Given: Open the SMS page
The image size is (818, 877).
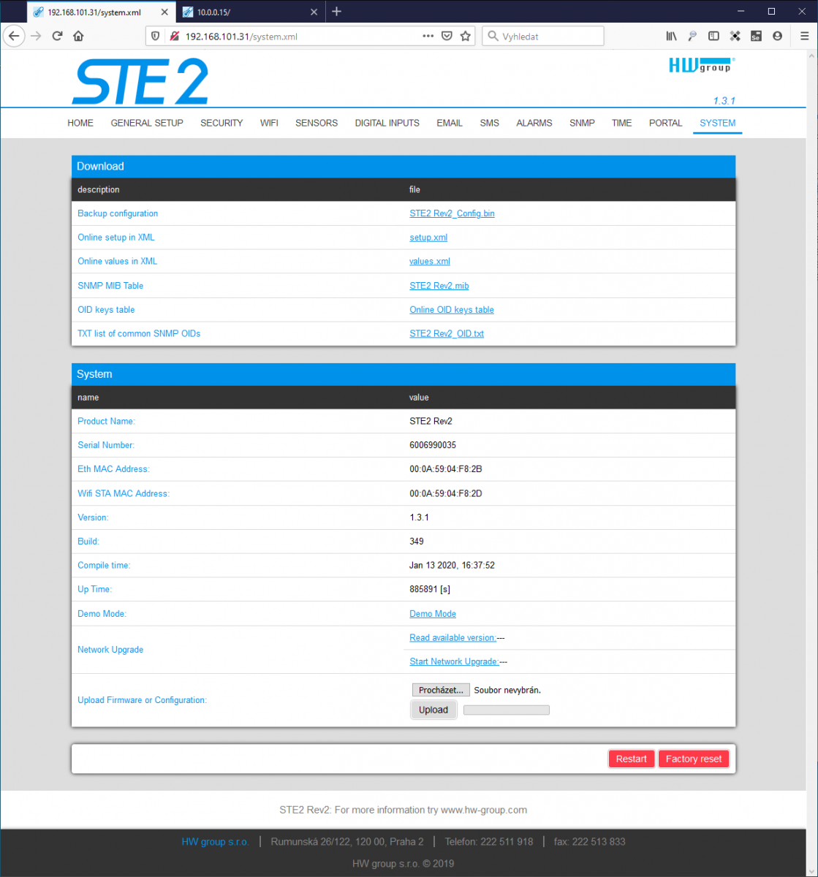Looking at the screenshot, I should pos(490,123).
